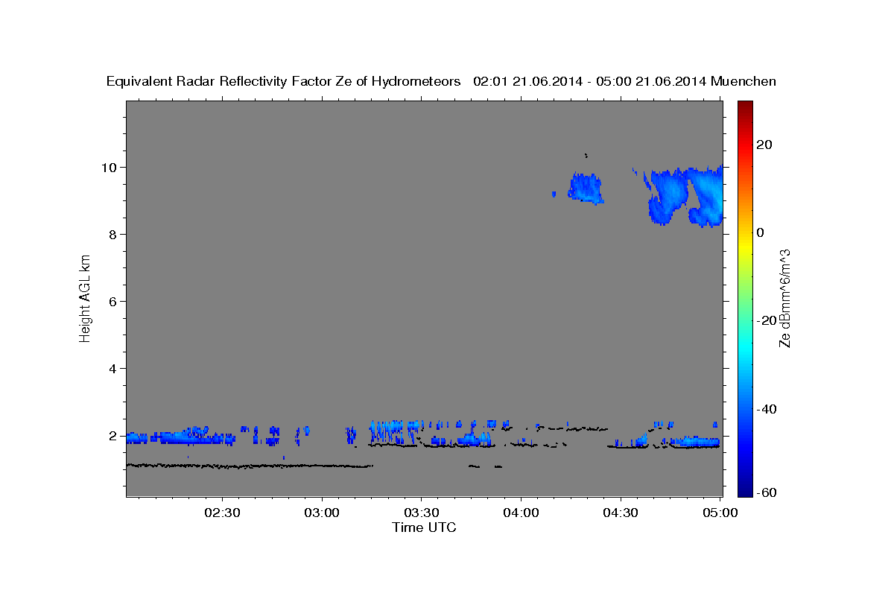Click the 'Height AGL km' axis label
The width and height of the screenshot is (894, 596).
[x=86, y=298]
